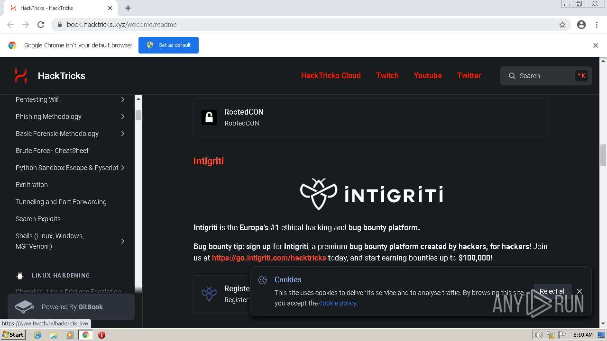This screenshot has height=341, width=607.
Task: Click Set as default button
Action: coord(168,45)
